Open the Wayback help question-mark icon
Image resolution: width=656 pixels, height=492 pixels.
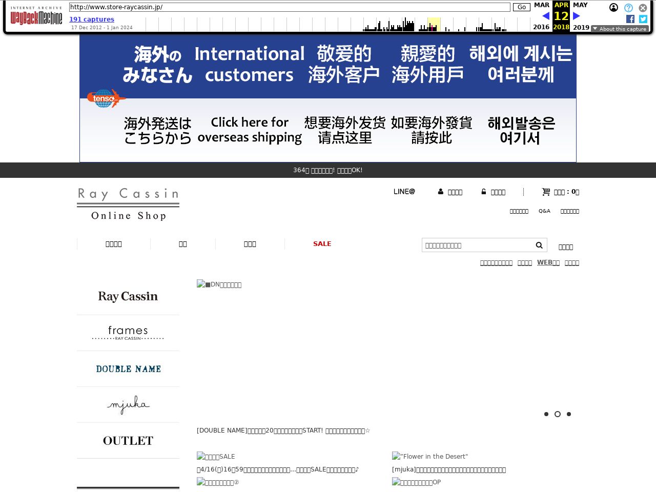click(x=628, y=8)
